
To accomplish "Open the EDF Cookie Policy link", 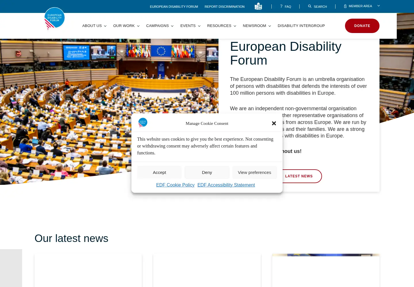I will point(175,185).
